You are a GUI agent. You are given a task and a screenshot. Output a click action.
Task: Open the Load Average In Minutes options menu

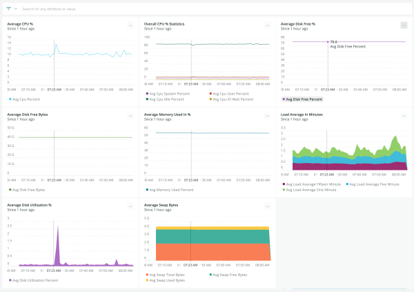(x=404, y=116)
